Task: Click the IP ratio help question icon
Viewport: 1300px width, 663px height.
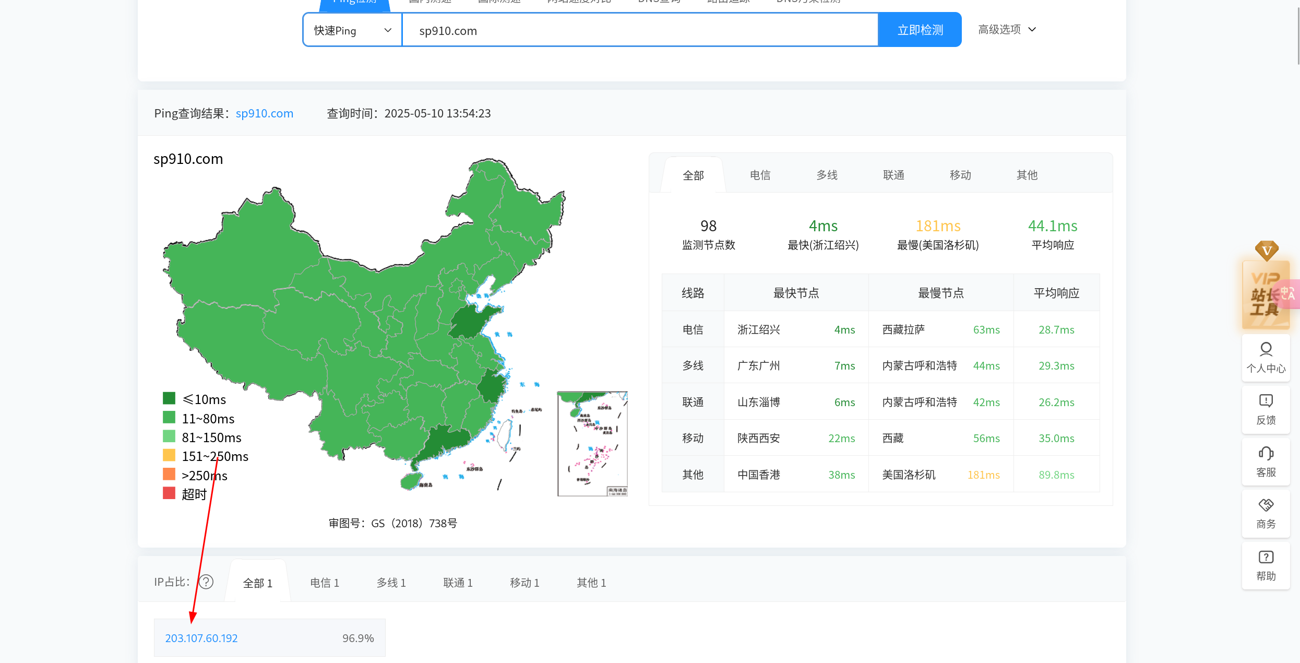Action: tap(206, 582)
